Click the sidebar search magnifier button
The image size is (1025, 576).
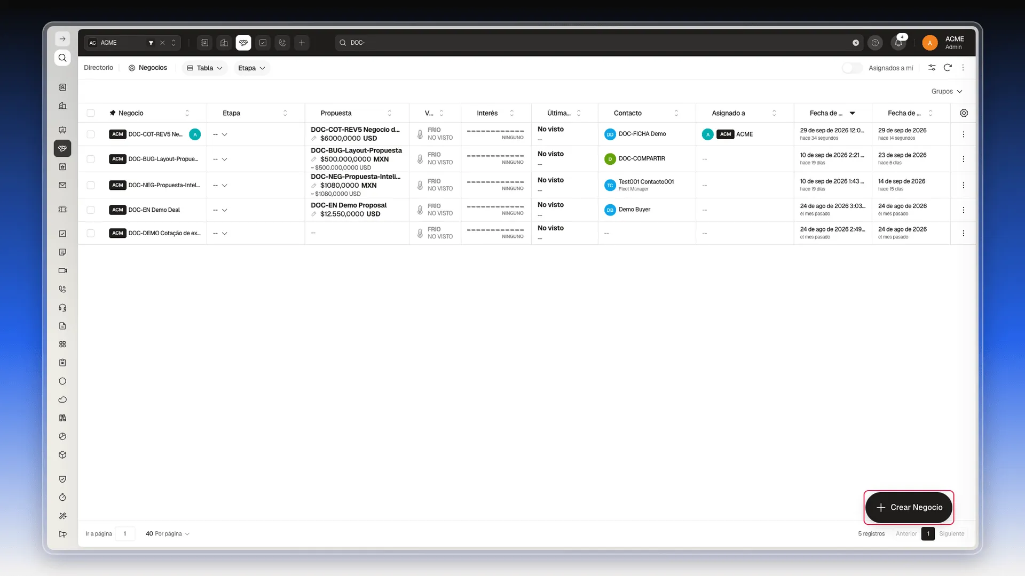coord(62,58)
